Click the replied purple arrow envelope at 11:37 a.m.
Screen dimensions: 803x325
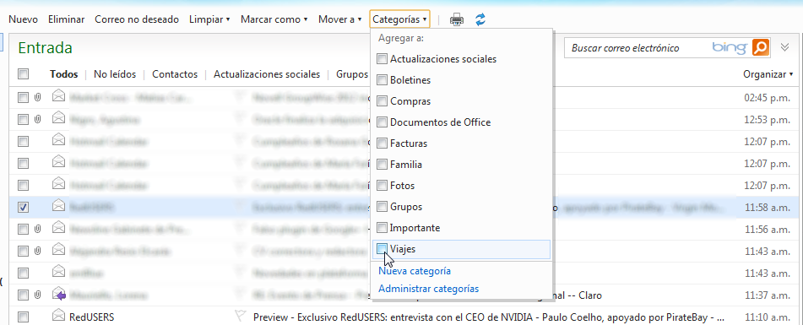(59, 294)
